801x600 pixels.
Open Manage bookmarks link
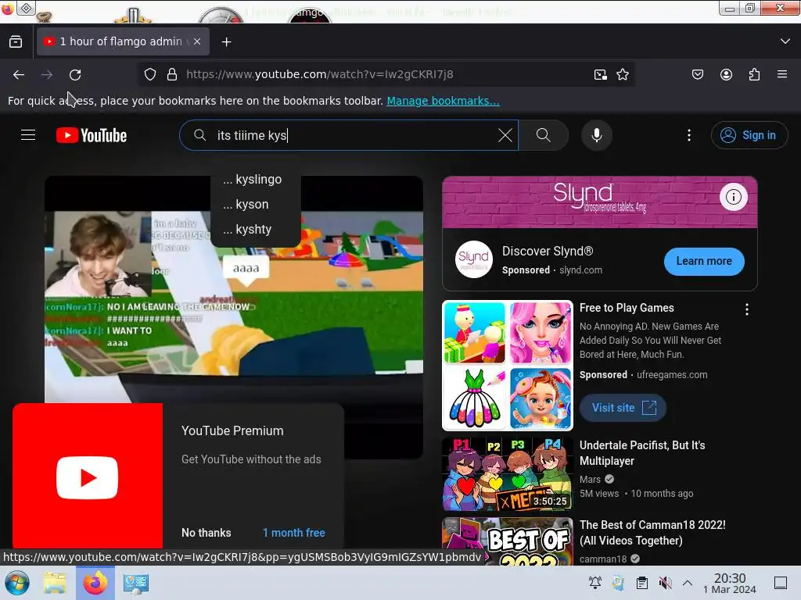pos(443,101)
